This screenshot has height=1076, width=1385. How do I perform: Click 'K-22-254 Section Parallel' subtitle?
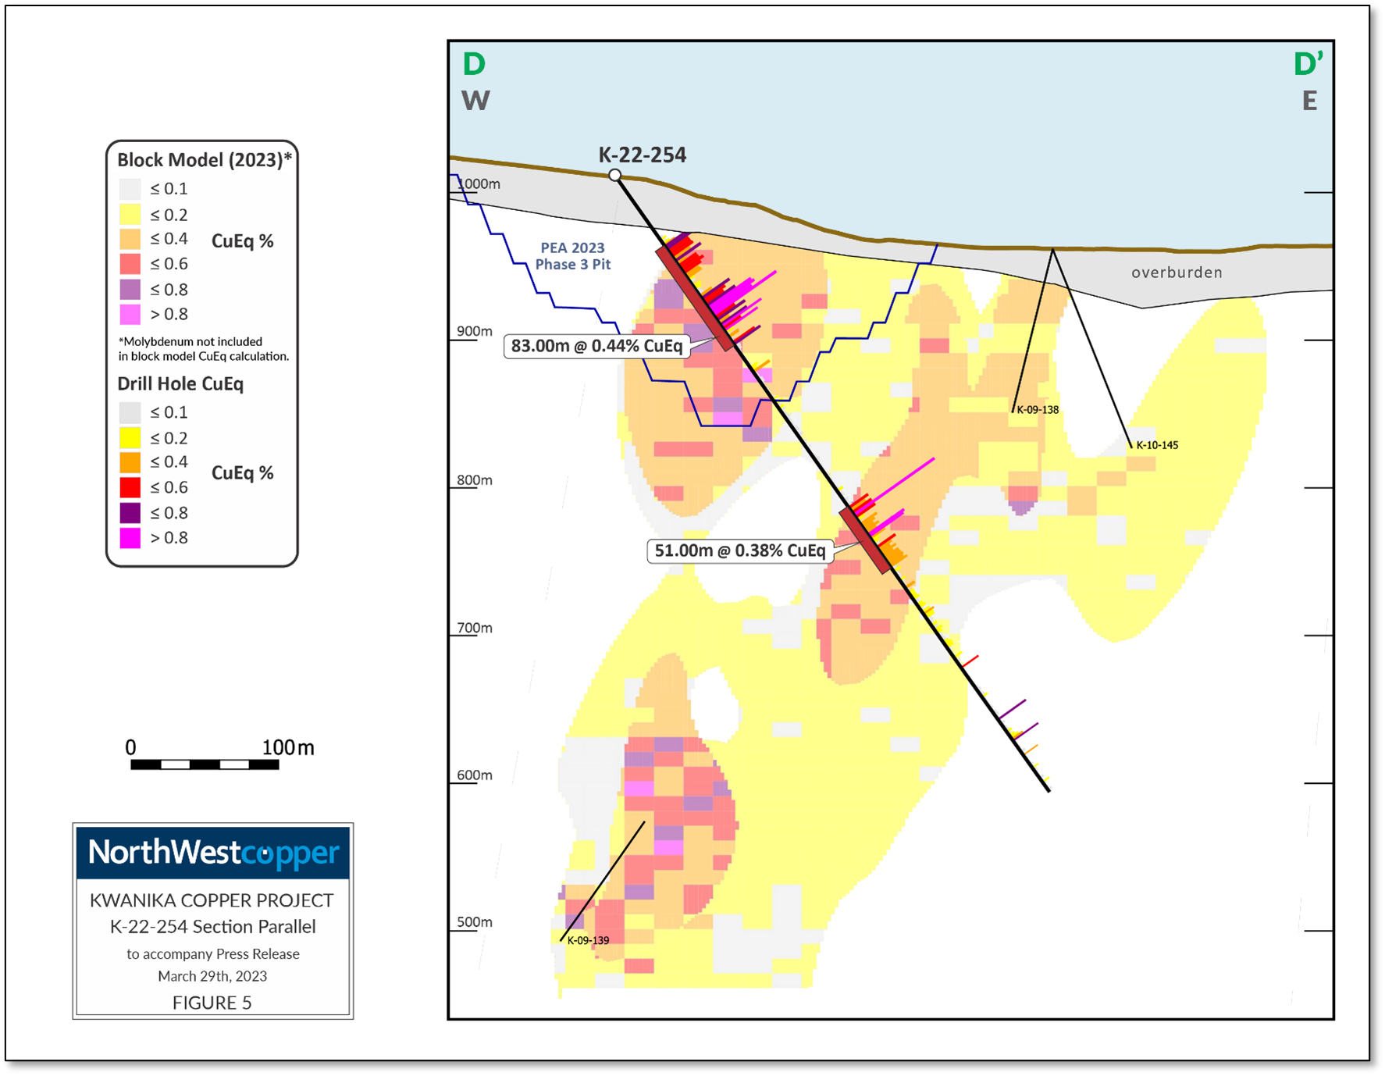coord(212,927)
